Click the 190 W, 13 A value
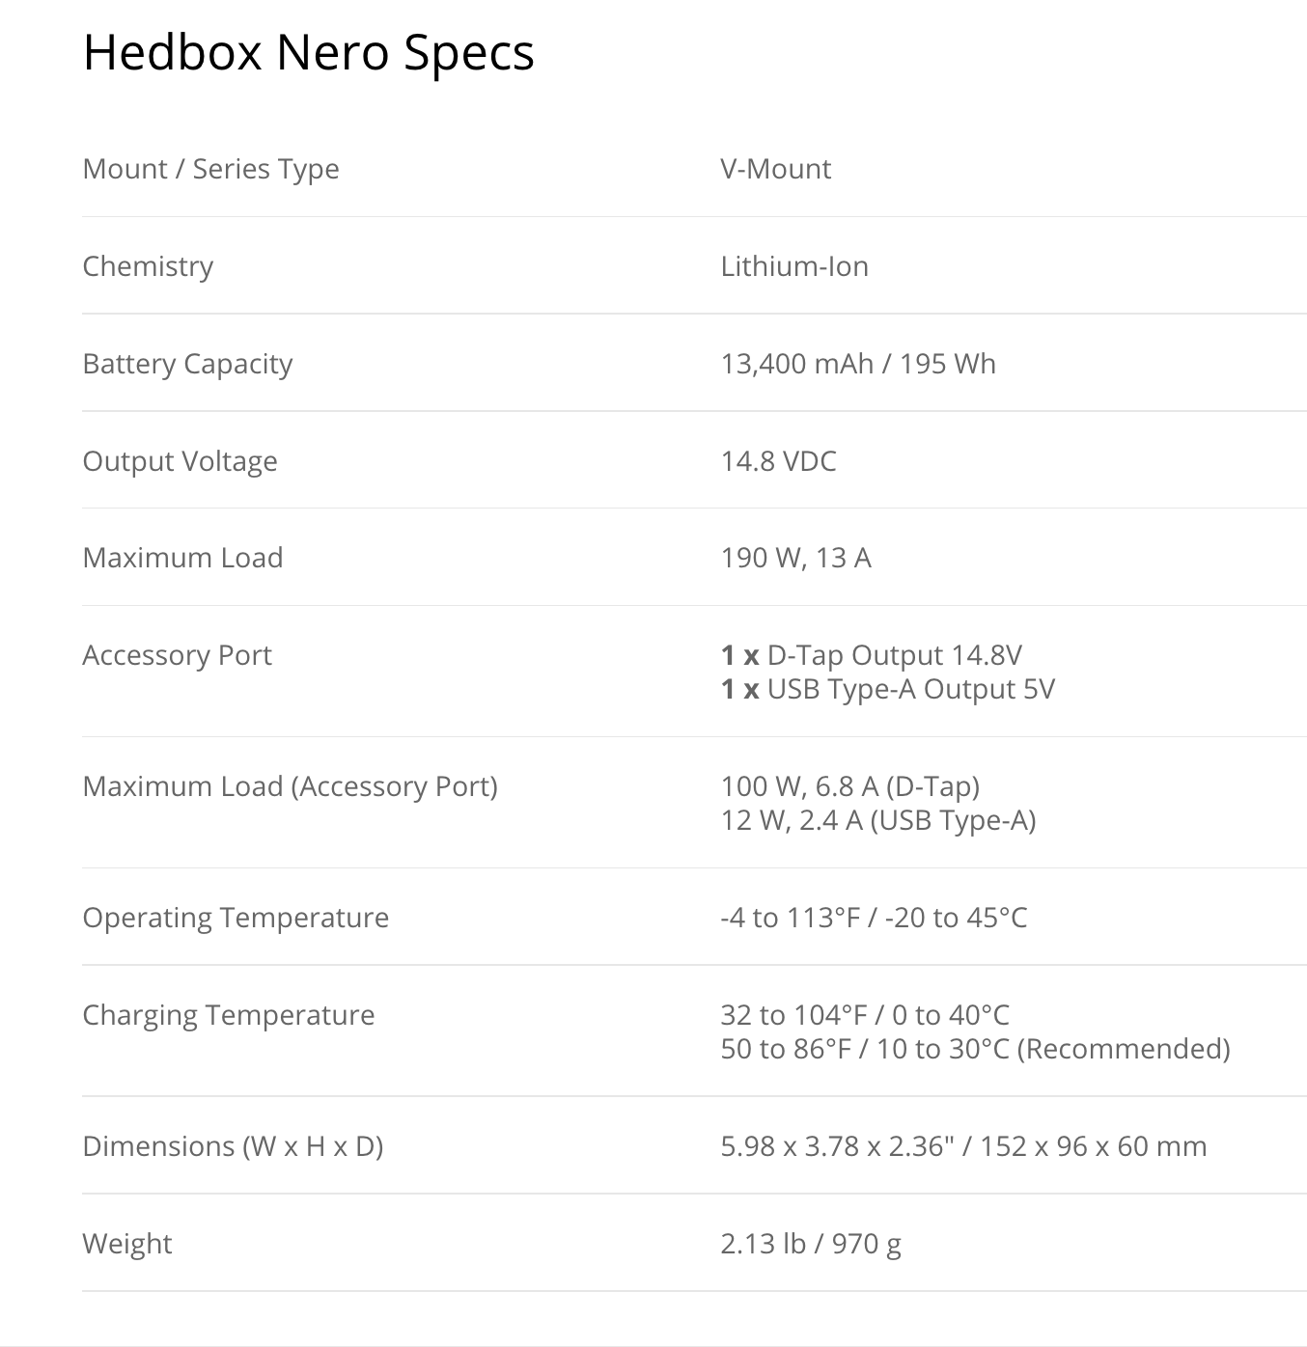This screenshot has height=1347, width=1307. point(795,558)
